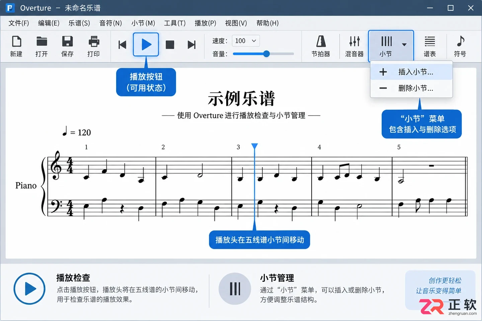Open the 混音器 mixer panel
The height and width of the screenshot is (321, 482).
[354, 46]
